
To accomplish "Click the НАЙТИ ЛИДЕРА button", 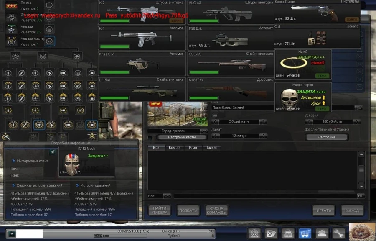I will tap(160, 210).
